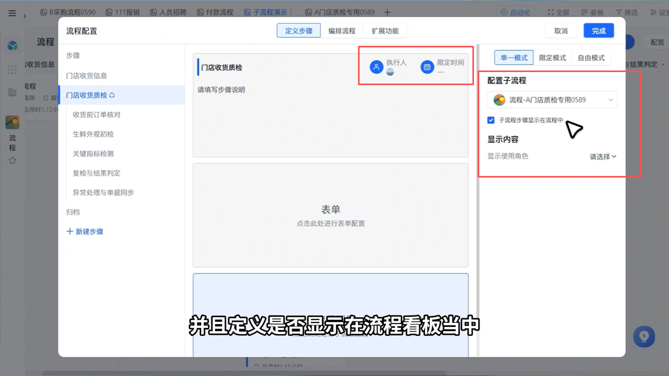Open 显示使用角色 请选择 dropdown
This screenshot has width=669, height=376.
(603, 156)
